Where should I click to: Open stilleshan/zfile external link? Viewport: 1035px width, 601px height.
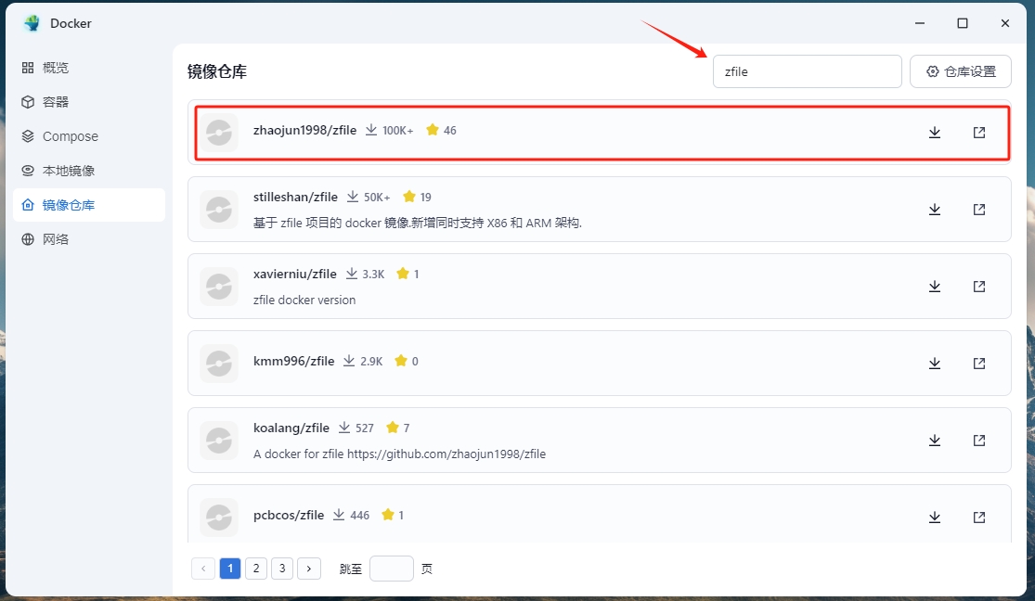click(979, 209)
